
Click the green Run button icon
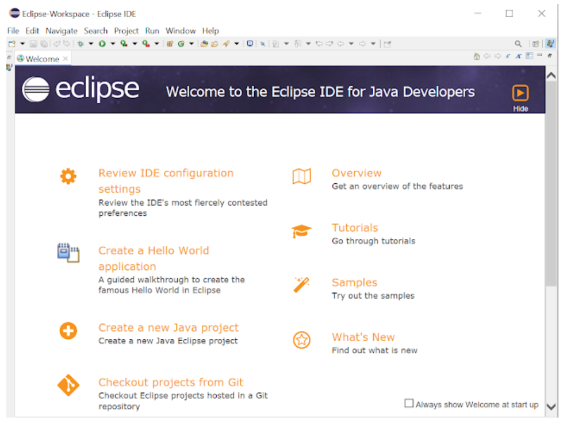click(102, 44)
